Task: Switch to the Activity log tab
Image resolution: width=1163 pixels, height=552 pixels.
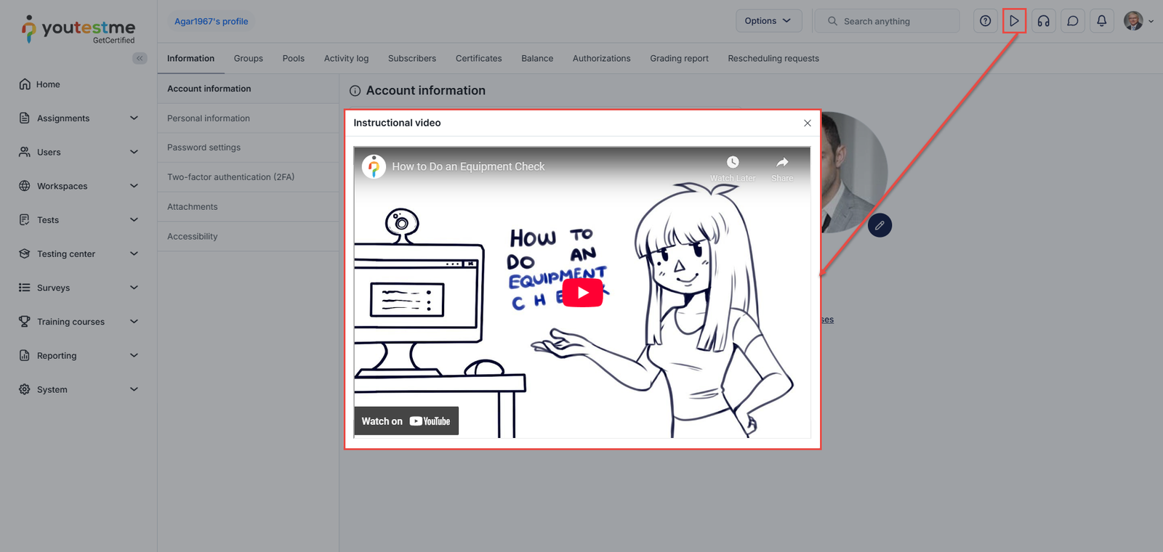Action: pyautogui.click(x=346, y=59)
